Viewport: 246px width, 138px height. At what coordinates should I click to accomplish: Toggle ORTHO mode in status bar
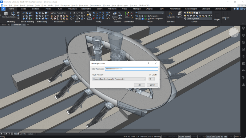tap(175, 136)
